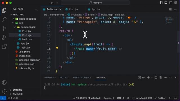Click the remote window indicator in status bar
The height and width of the screenshot is (101, 180).
[3, 98]
